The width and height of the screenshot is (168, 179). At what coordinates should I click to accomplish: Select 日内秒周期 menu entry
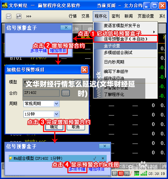pos(114,62)
